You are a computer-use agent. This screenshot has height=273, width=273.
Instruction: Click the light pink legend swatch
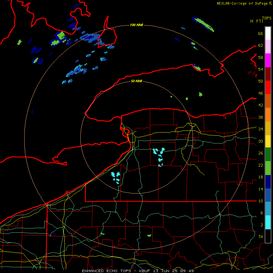point(268,47)
